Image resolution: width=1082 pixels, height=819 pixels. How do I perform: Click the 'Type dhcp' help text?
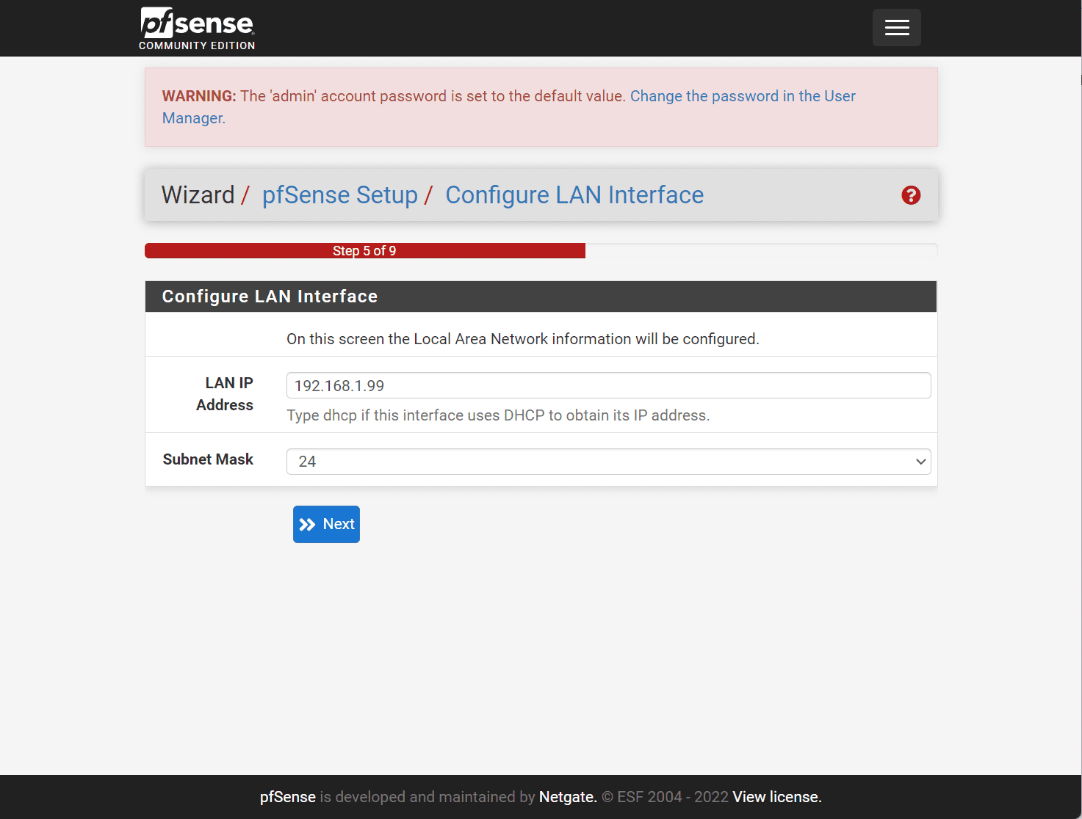point(498,415)
